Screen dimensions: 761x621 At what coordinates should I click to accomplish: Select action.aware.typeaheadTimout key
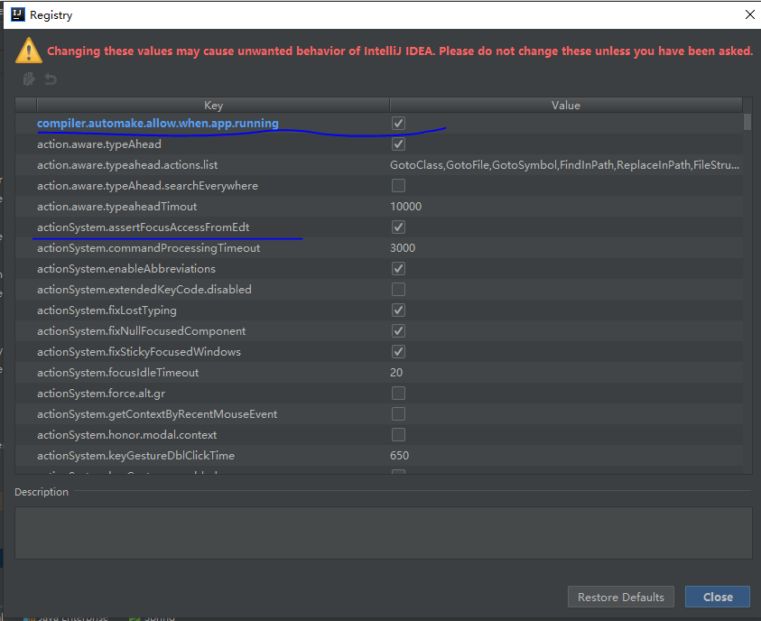117,207
